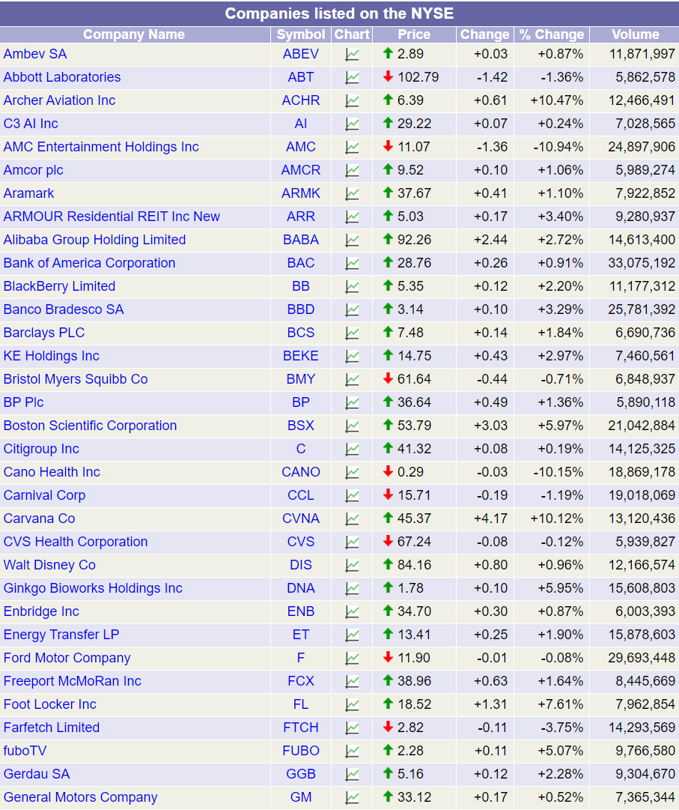Open the Carnival Corp link
Screen dimensions: 679x810
(x=44, y=495)
